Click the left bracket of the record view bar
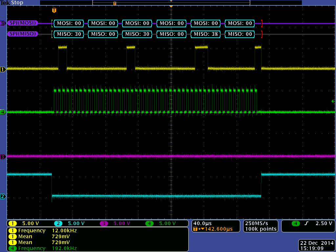 click(93, 3)
